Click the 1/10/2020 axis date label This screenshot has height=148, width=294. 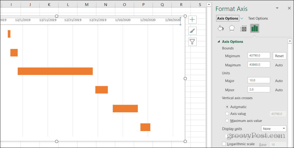click(x=123, y=20)
